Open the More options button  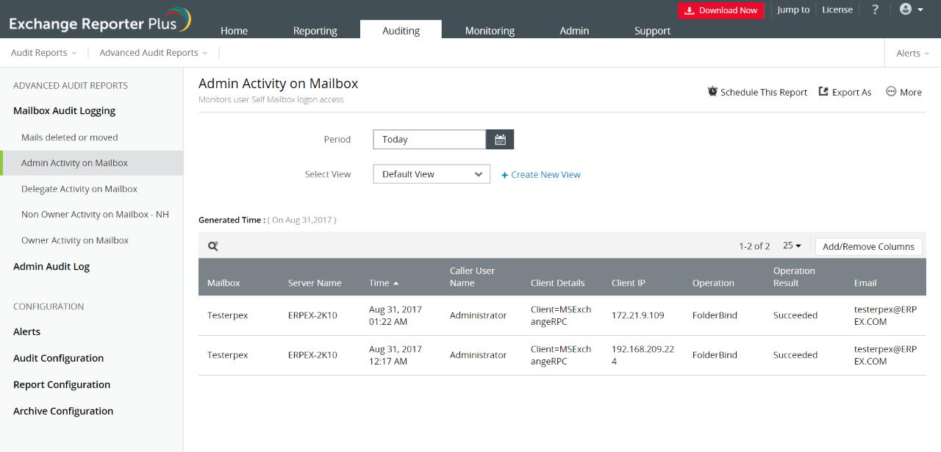coord(904,92)
